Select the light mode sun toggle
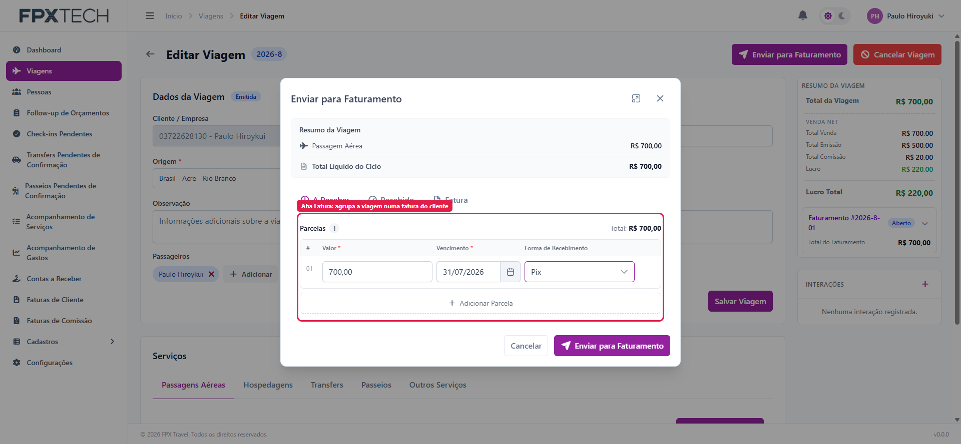 click(x=828, y=16)
